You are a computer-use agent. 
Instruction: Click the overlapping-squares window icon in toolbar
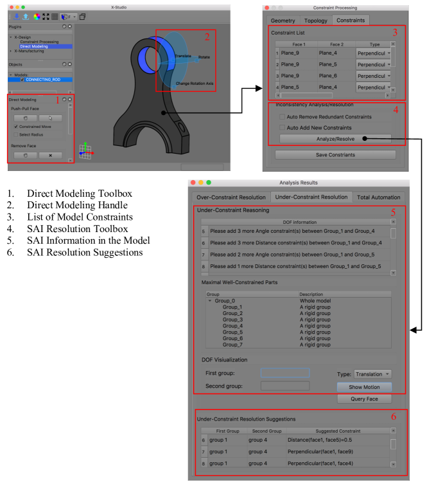82,17
